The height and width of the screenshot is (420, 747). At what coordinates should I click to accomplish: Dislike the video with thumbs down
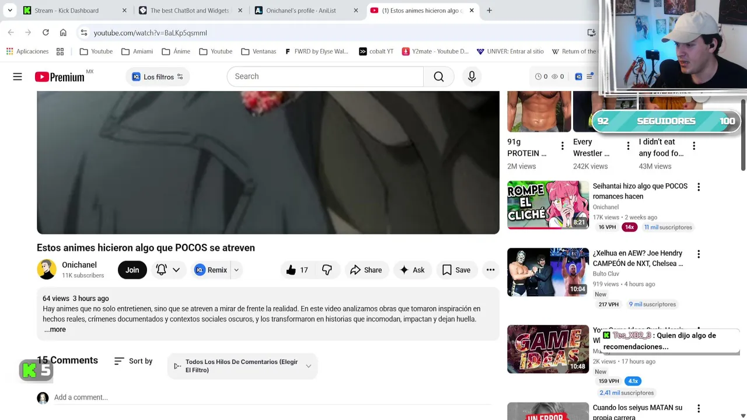[x=327, y=270]
